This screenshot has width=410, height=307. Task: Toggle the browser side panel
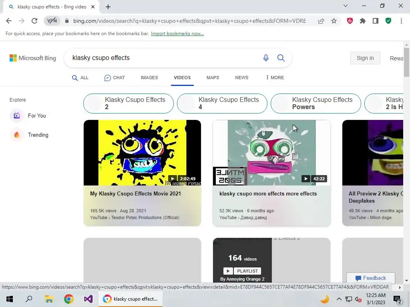376,21
